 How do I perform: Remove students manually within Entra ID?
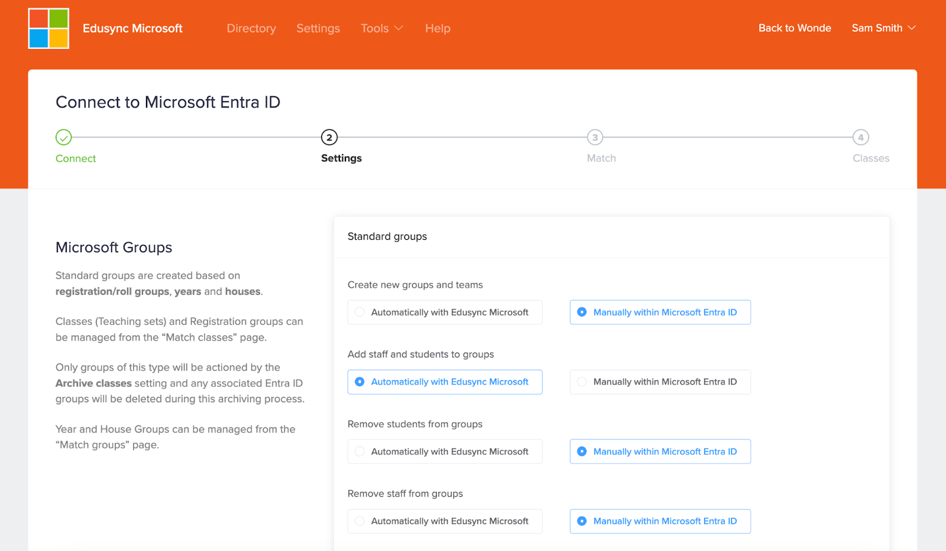(660, 452)
